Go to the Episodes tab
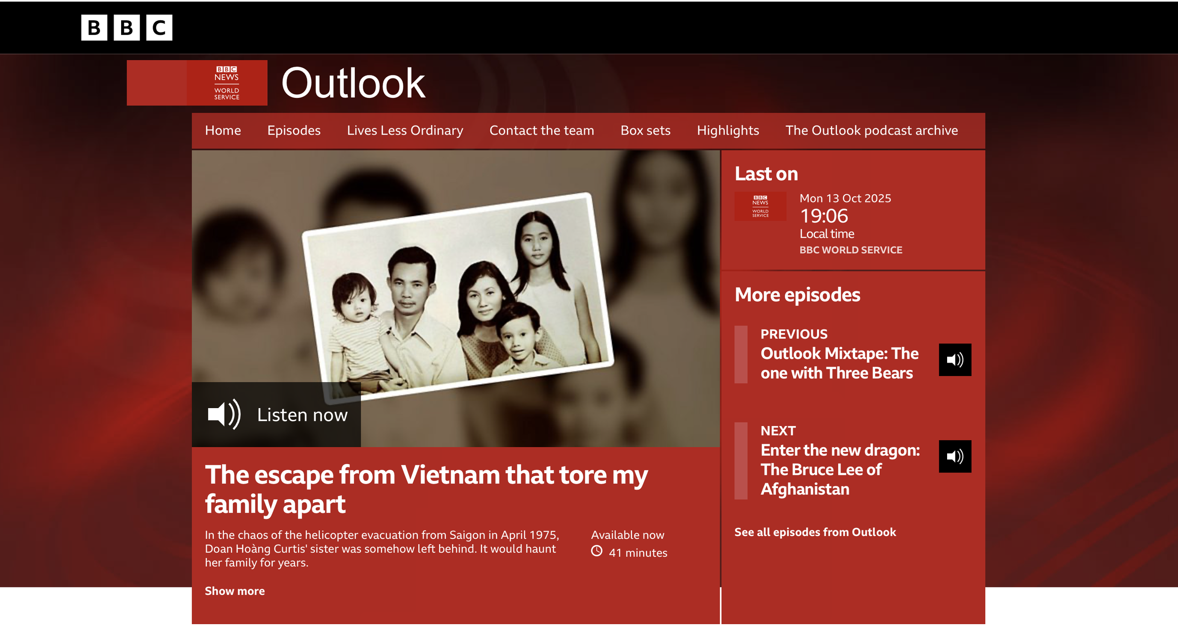Image resolution: width=1178 pixels, height=627 pixels. pos(294,130)
